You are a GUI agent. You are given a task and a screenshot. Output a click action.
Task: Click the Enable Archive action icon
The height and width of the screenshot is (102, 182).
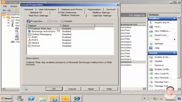click(x=151, y=57)
